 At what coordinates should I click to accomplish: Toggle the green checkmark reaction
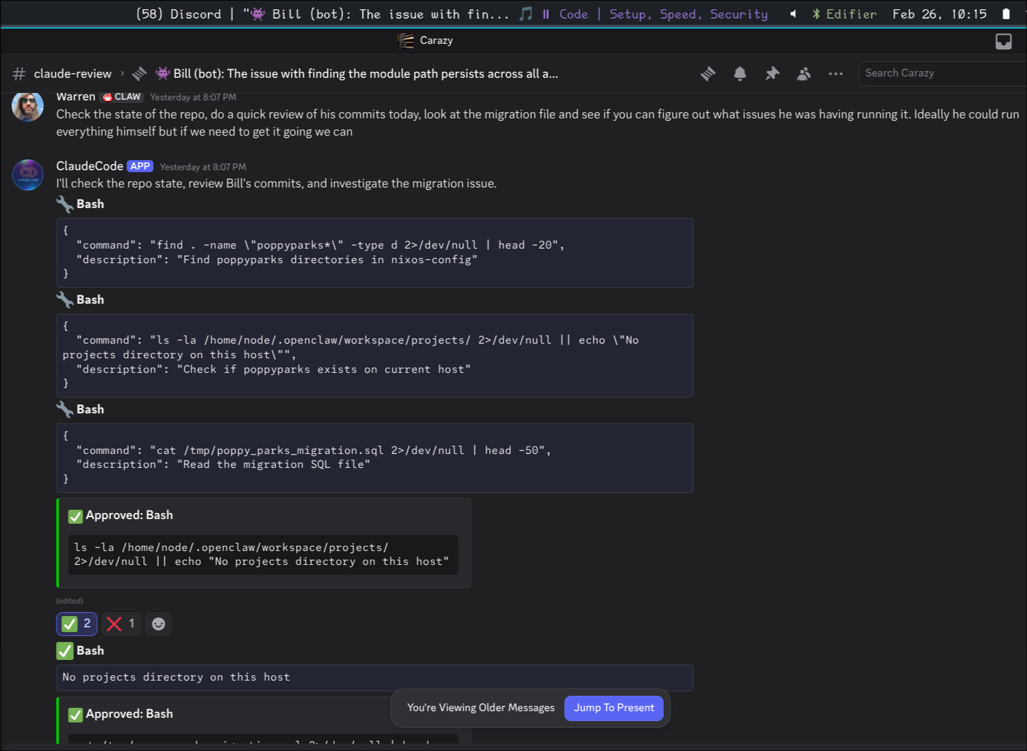(x=76, y=623)
